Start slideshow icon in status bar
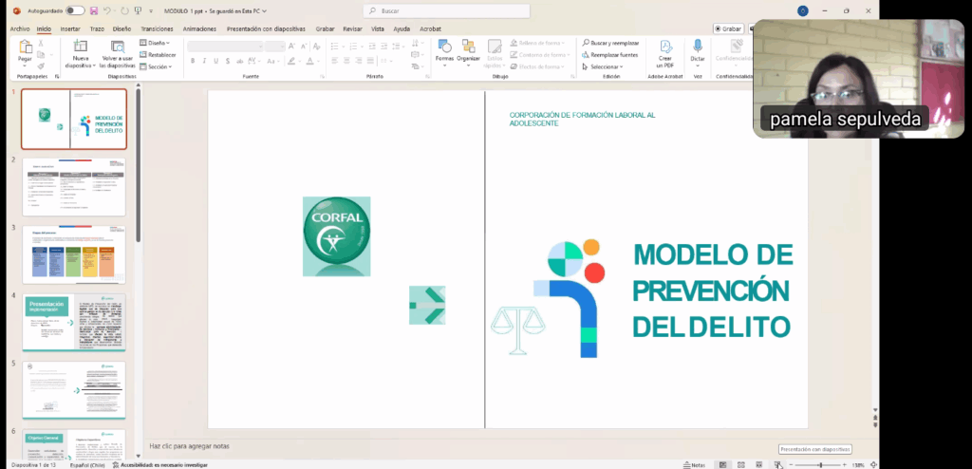Viewport: 972px width, 469px height. (778, 464)
